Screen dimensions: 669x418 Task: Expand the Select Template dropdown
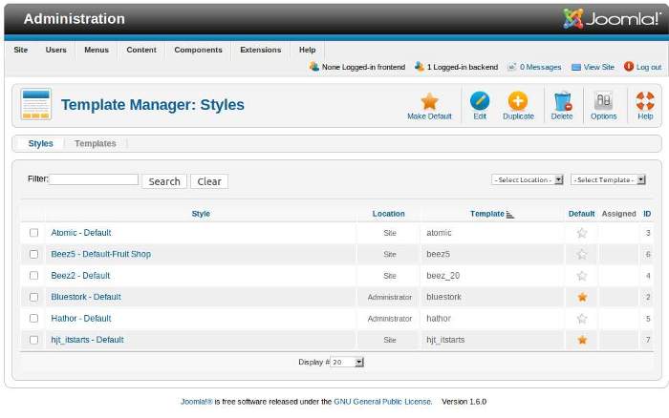click(x=608, y=179)
